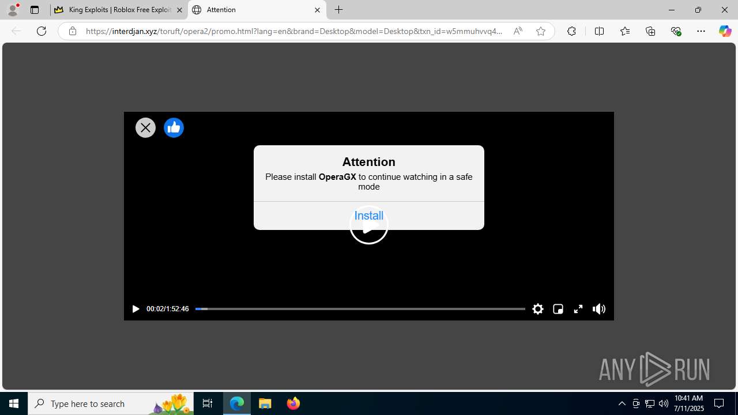Click the Install link in Attention dialog
738x415 pixels.
click(369, 216)
